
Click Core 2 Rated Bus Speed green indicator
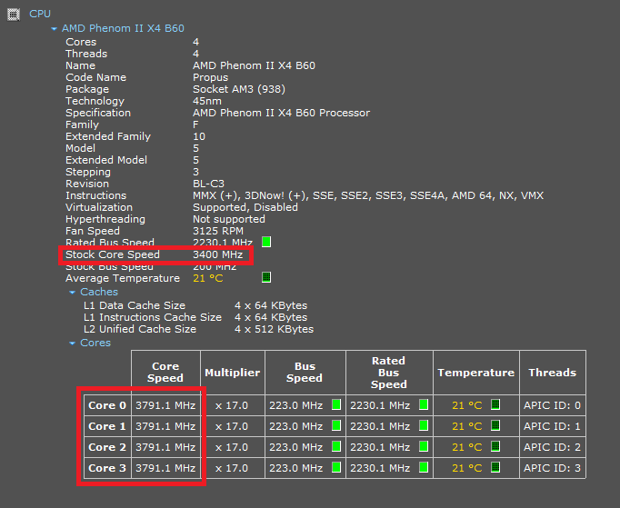pos(424,446)
